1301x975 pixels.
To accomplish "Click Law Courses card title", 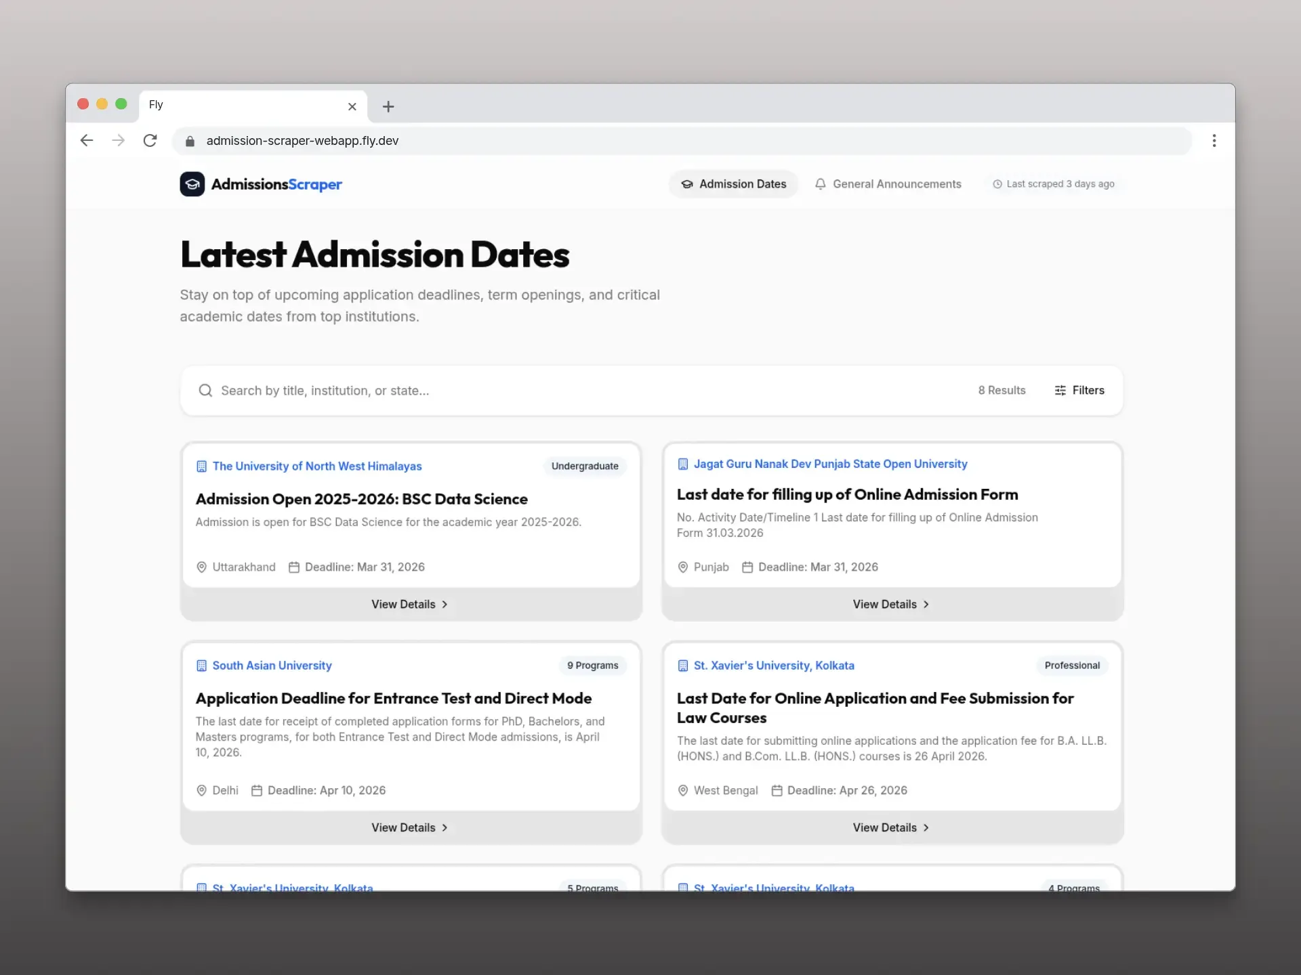I will [875, 708].
